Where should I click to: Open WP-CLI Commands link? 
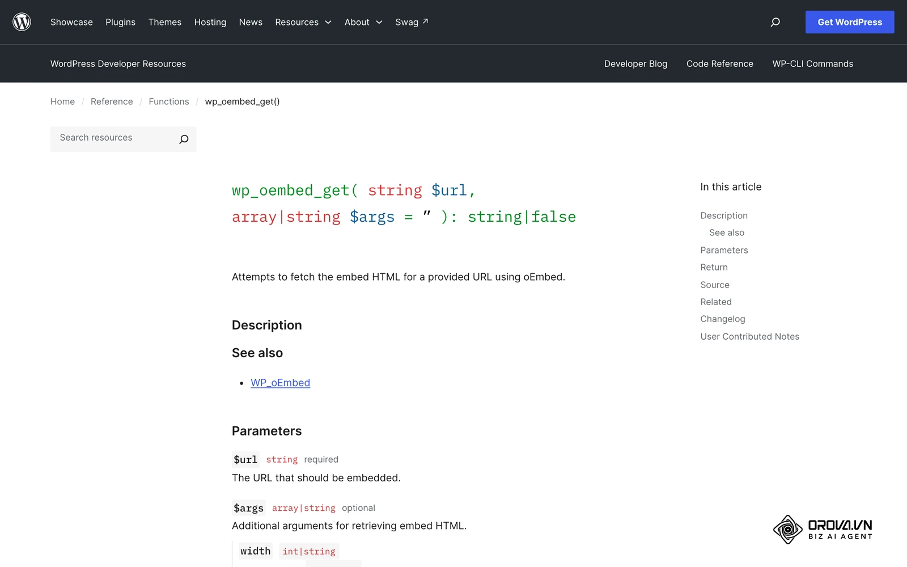click(x=812, y=64)
